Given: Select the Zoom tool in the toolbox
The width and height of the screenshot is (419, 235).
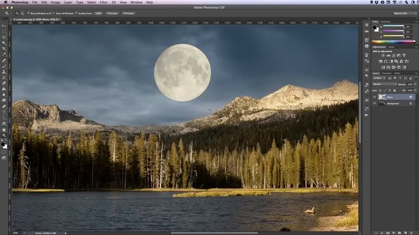Looking at the screenshot, I should [4, 135].
